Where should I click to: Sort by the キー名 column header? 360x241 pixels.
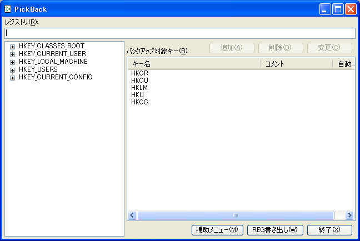[193, 64]
